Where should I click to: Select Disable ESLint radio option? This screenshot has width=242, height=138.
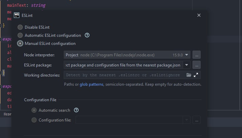(x=20, y=27)
